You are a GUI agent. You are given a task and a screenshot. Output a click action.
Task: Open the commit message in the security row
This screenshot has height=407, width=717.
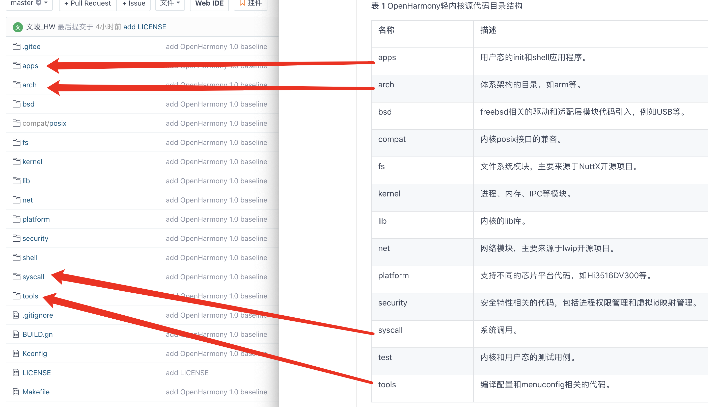point(216,238)
